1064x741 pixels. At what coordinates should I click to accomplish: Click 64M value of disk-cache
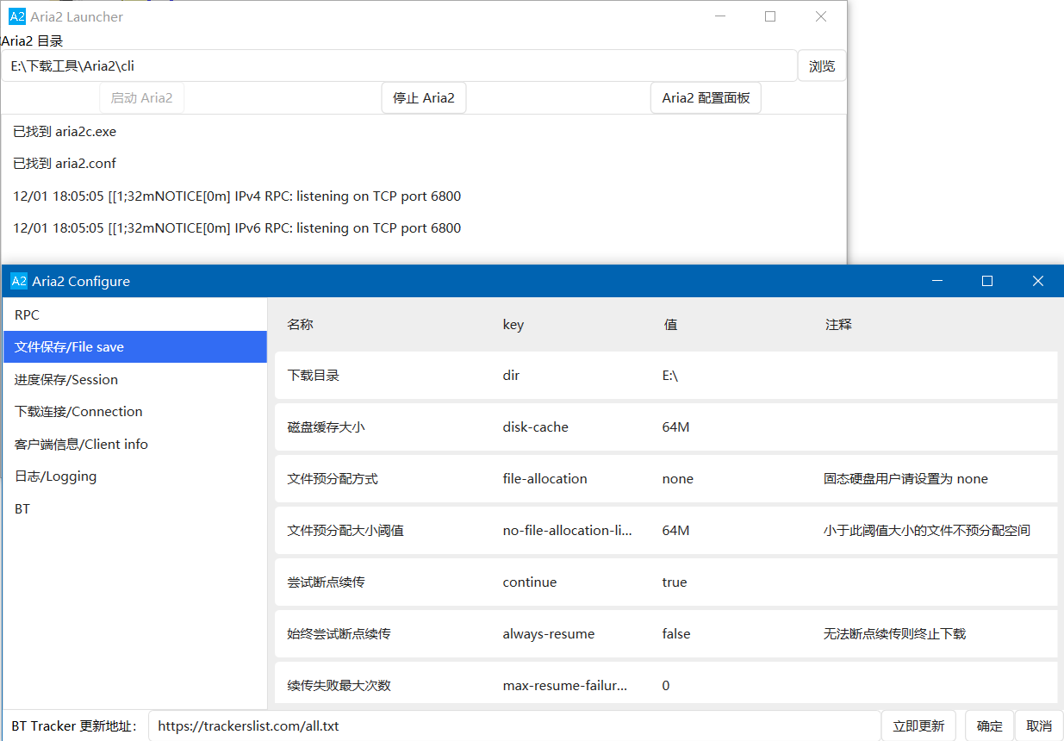click(675, 427)
